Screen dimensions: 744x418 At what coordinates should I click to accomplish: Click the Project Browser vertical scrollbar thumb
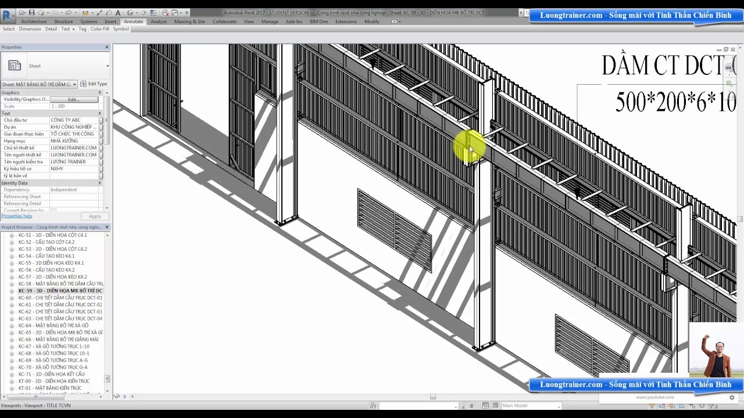[x=107, y=379]
